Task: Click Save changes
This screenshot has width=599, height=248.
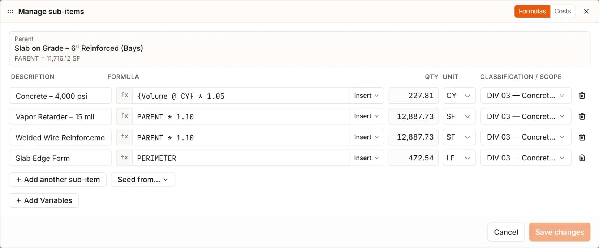Action: point(560,232)
